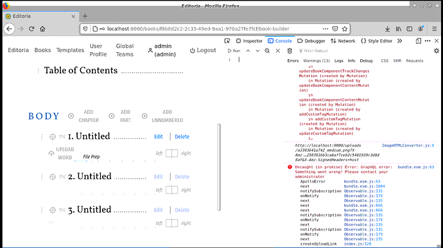The width and height of the screenshot is (443, 248).
Task: Reload the page with the refresh icon
Action: pos(31,29)
